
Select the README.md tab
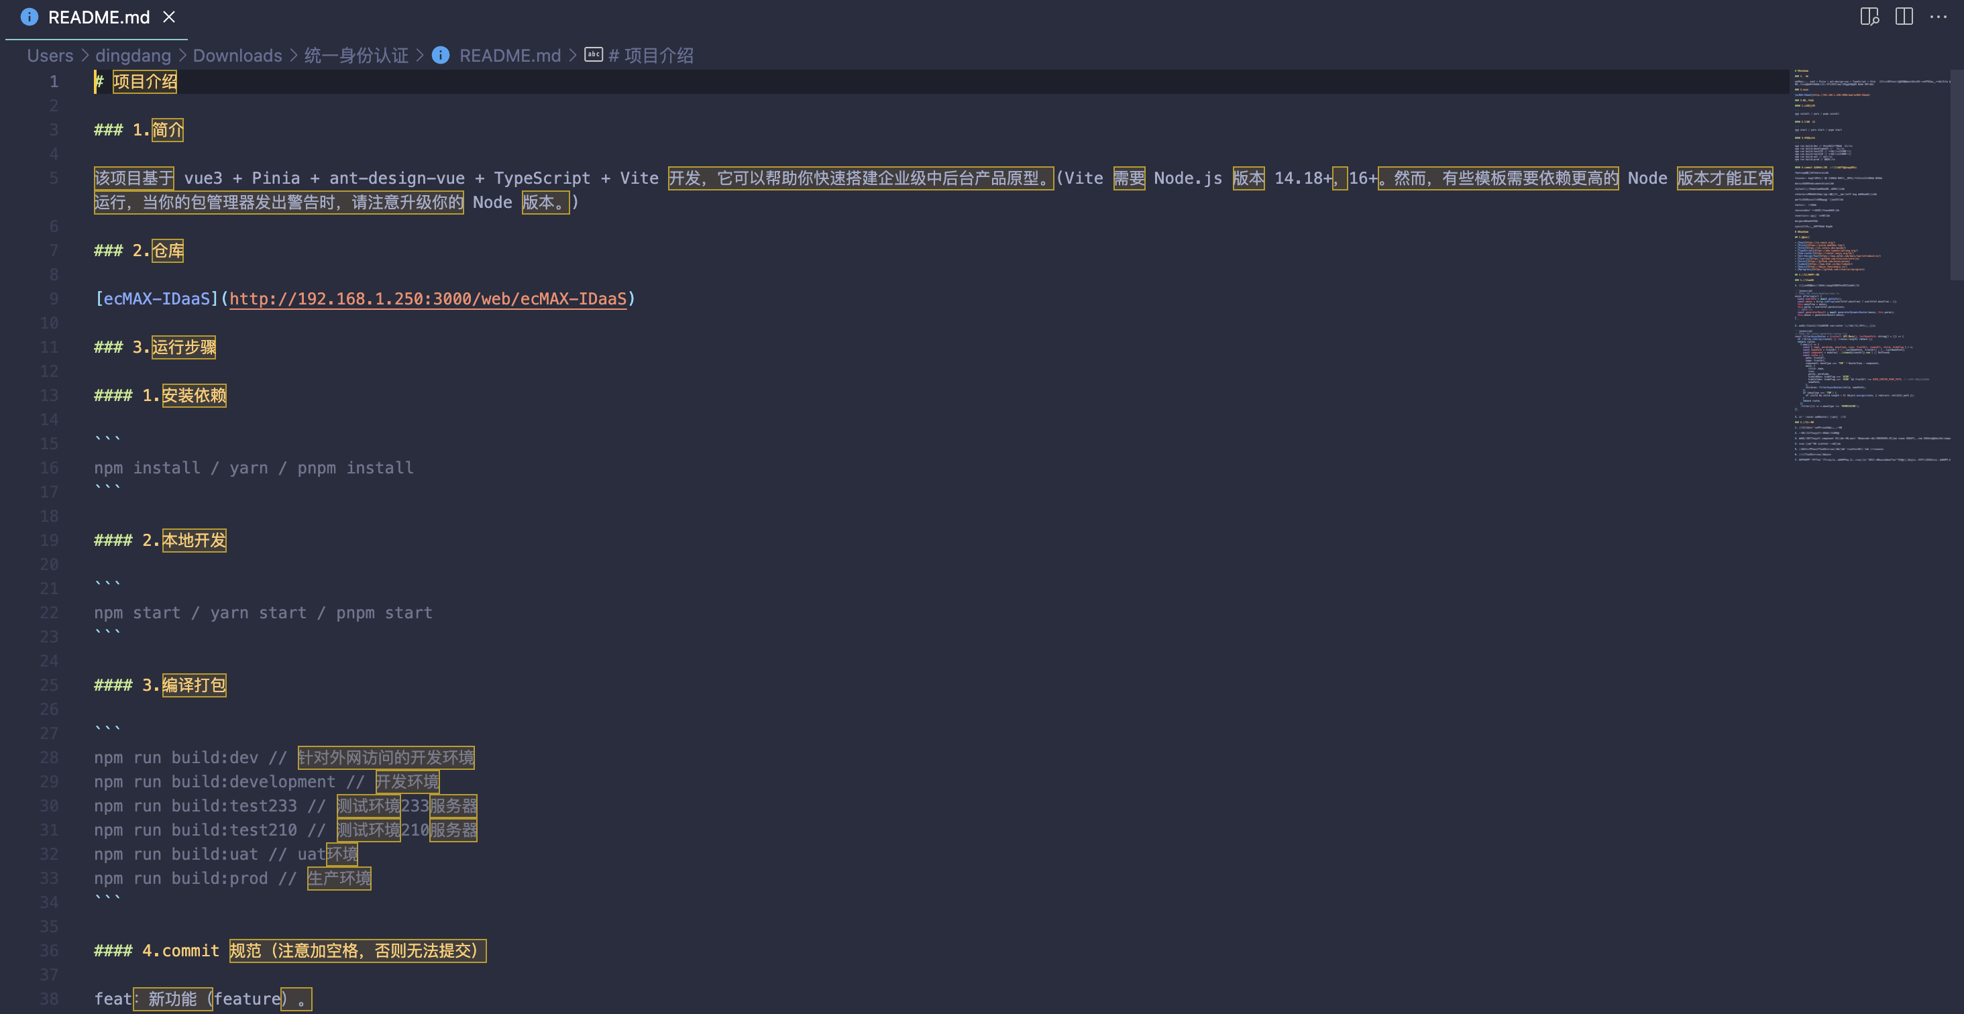pyautogui.click(x=97, y=17)
